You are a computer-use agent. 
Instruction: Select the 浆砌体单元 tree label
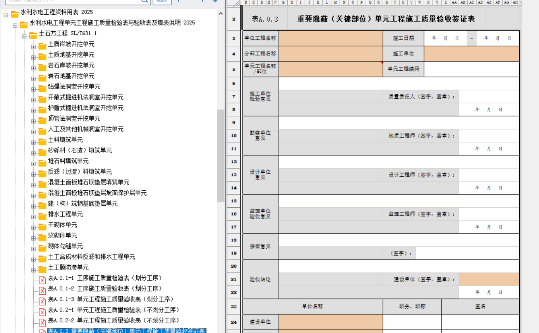[x=62, y=236]
